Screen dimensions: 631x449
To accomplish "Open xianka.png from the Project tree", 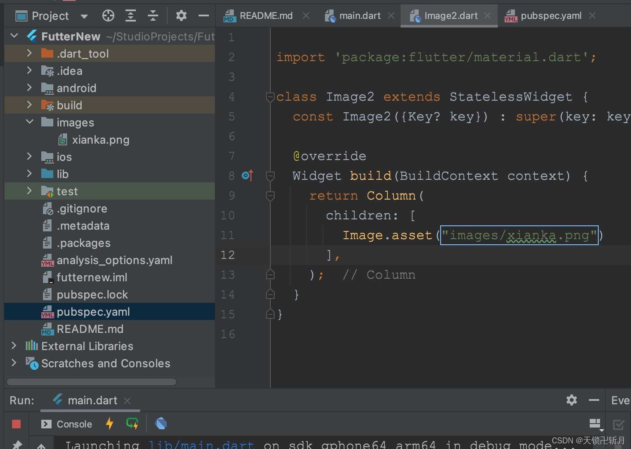I will click(101, 139).
